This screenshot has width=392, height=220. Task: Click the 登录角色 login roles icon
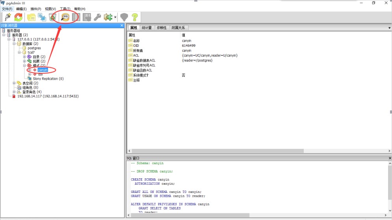click(19, 92)
